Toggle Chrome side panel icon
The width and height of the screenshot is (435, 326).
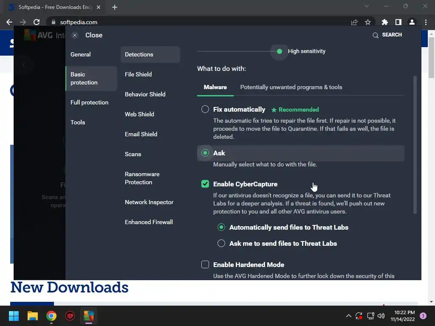coord(398,22)
